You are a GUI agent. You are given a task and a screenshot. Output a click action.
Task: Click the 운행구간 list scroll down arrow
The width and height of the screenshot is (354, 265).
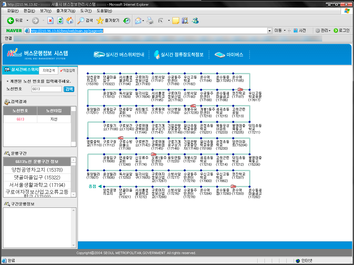click(x=73, y=195)
